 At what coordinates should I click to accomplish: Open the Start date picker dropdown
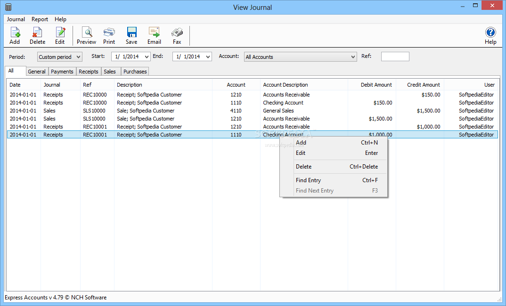(147, 57)
